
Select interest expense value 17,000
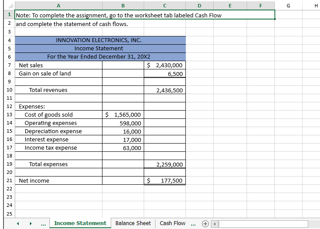123,139
